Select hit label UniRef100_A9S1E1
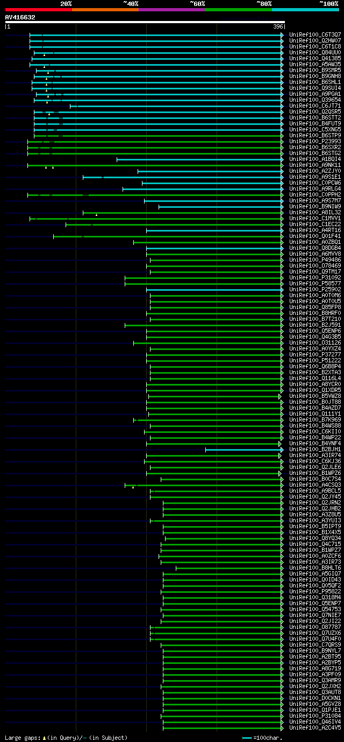Image resolution: width=344 pixels, height=742 pixels. point(315,177)
